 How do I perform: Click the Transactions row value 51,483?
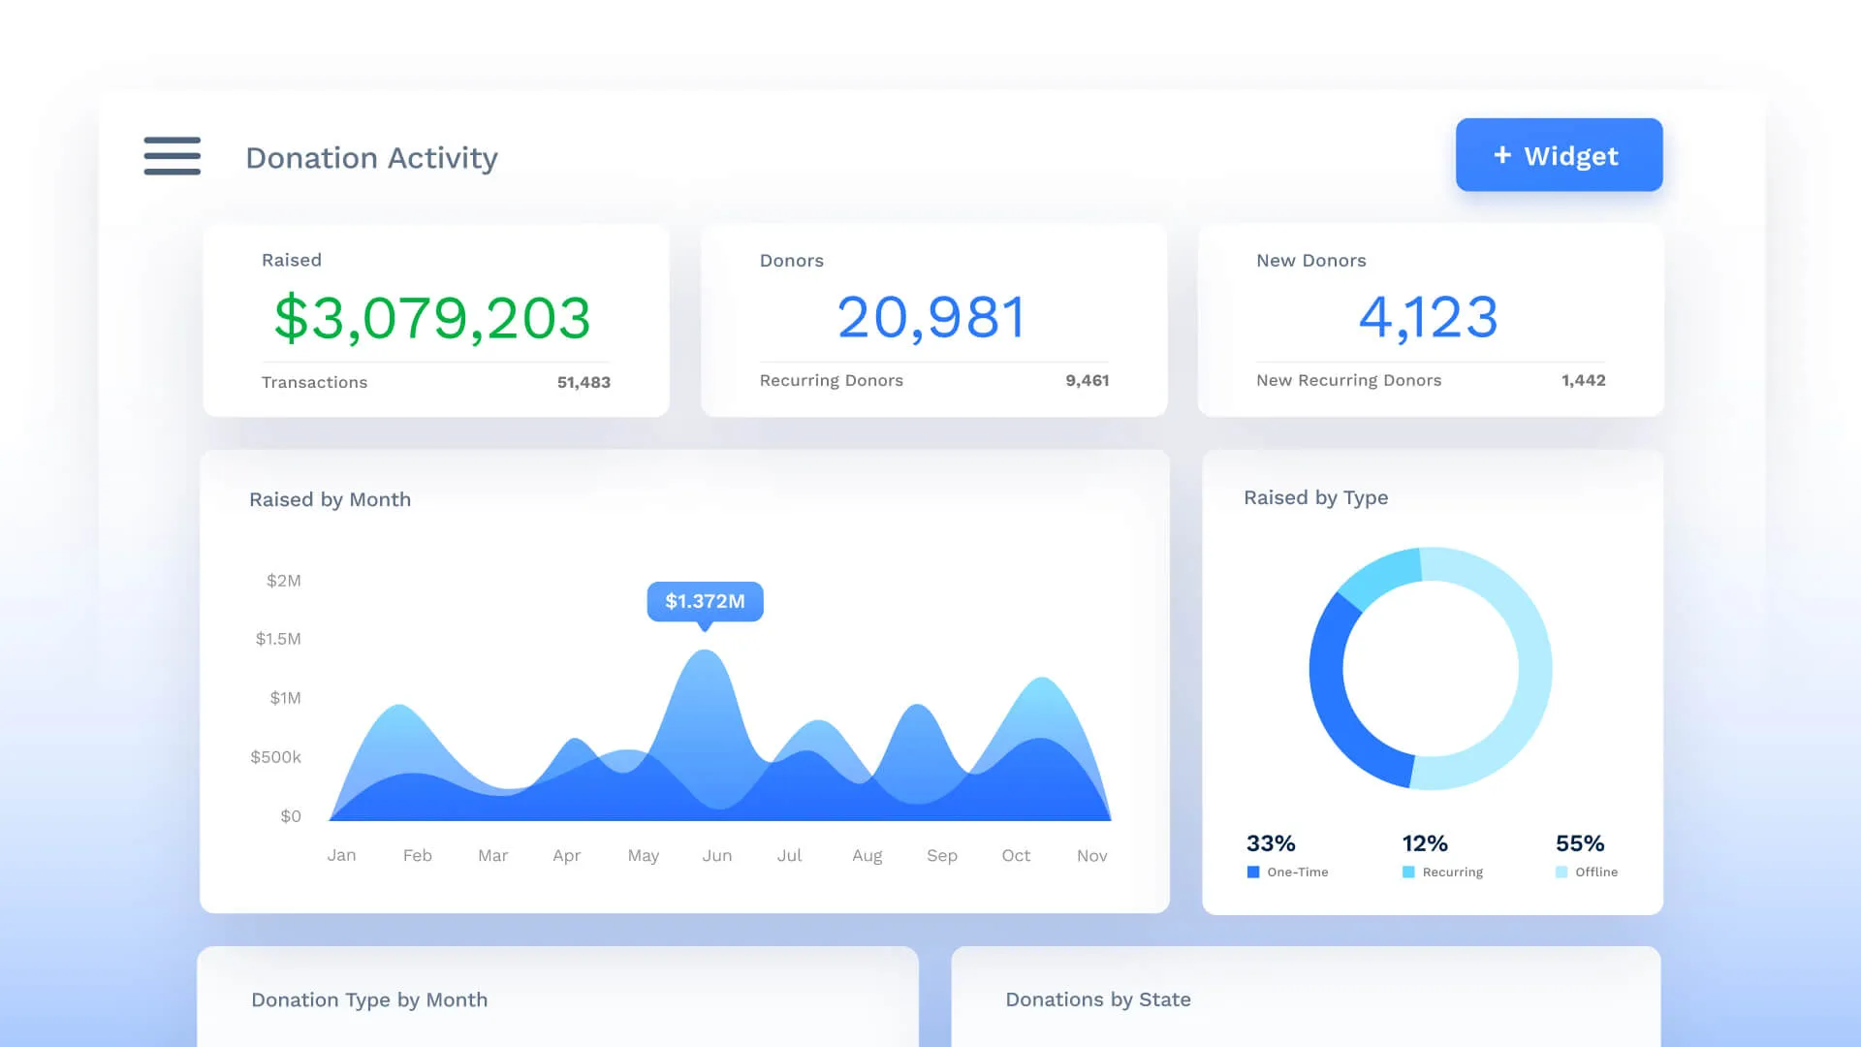pos(584,383)
